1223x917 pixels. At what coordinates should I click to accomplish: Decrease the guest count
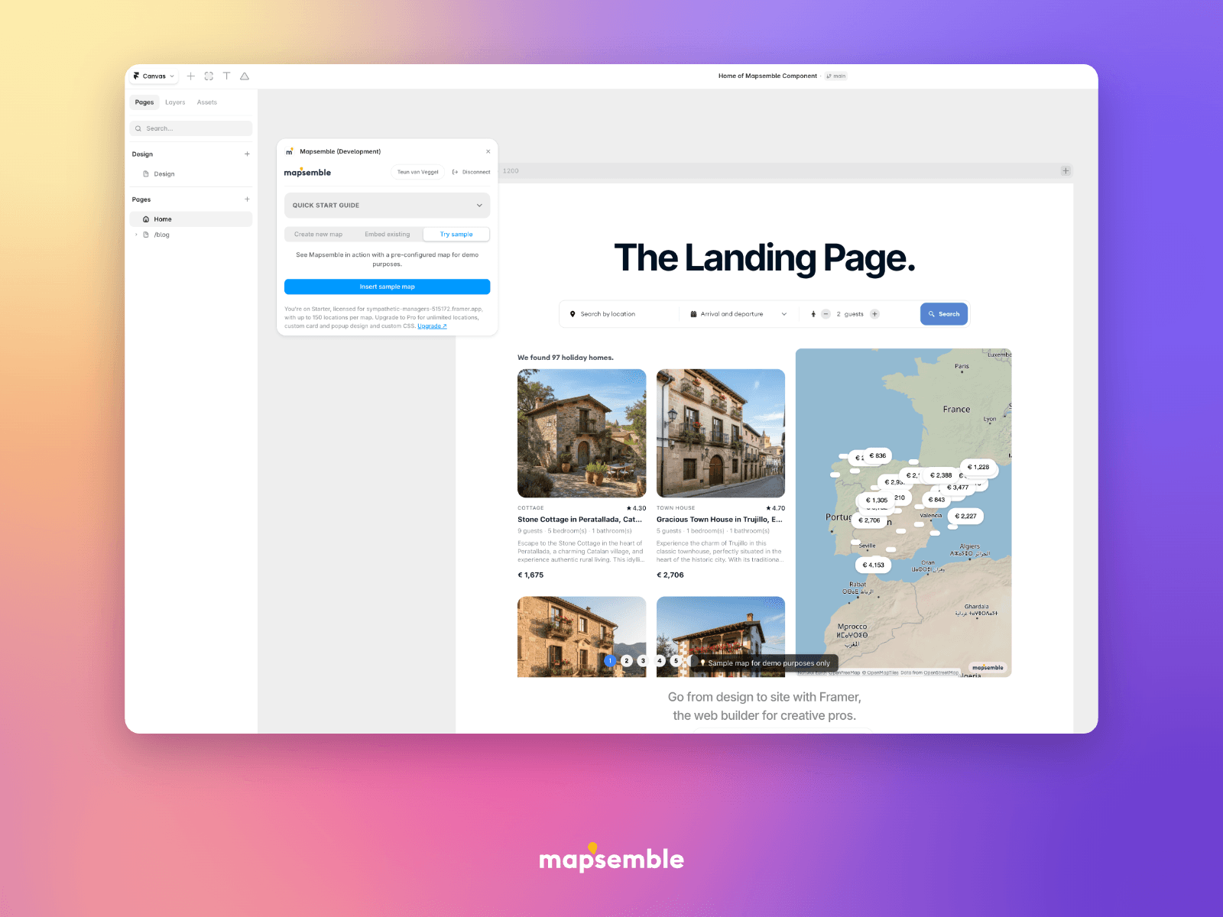[826, 314]
